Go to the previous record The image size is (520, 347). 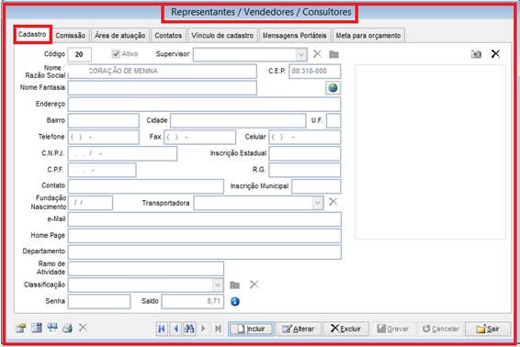(x=175, y=329)
